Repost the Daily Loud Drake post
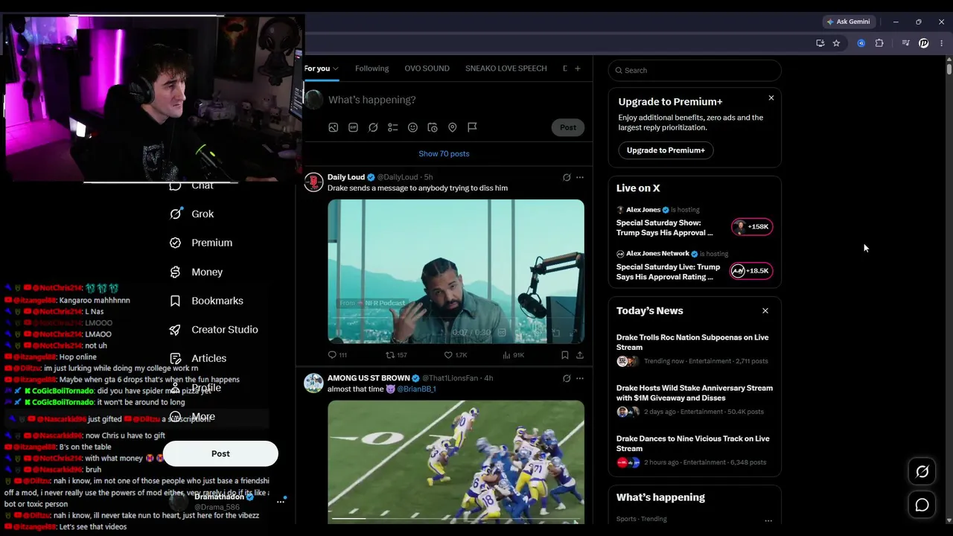This screenshot has height=536, width=953. click(x=396, y=355)
